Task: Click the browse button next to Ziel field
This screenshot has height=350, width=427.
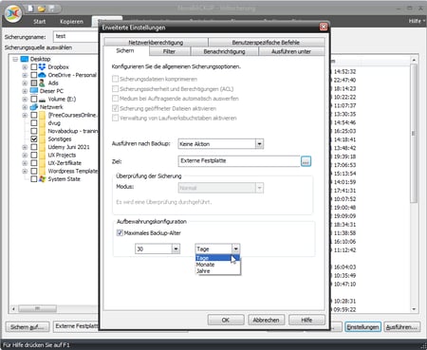Action: 306,161
